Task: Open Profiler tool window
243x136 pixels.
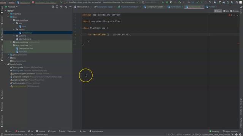Action: tap(72, 131)
